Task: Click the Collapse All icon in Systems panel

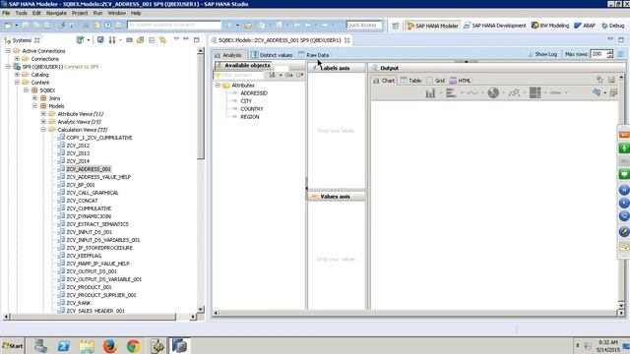Action: coord(152,39)
